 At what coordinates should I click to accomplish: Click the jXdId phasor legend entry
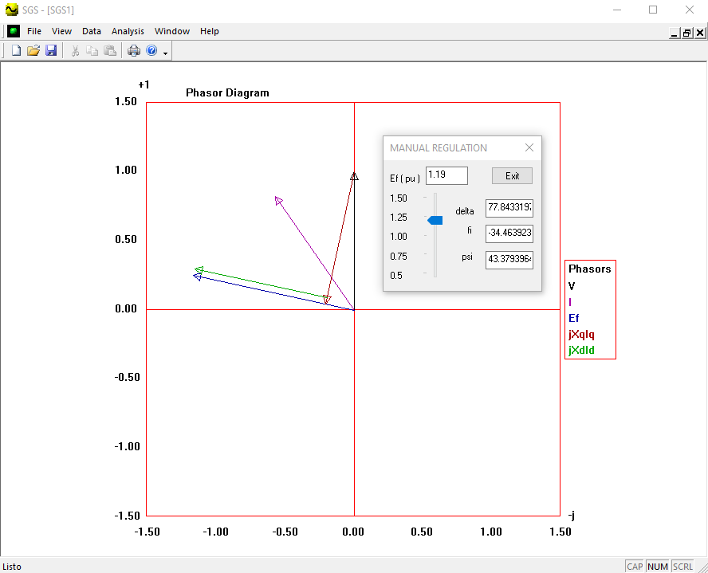tap(581, 351)
